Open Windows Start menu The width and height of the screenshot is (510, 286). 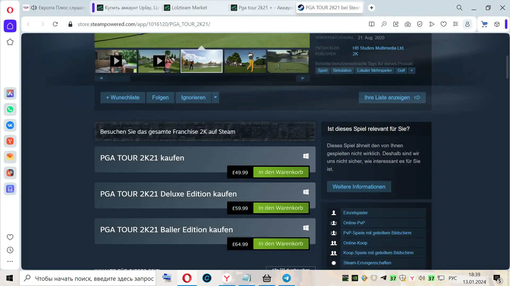[10, 278]
